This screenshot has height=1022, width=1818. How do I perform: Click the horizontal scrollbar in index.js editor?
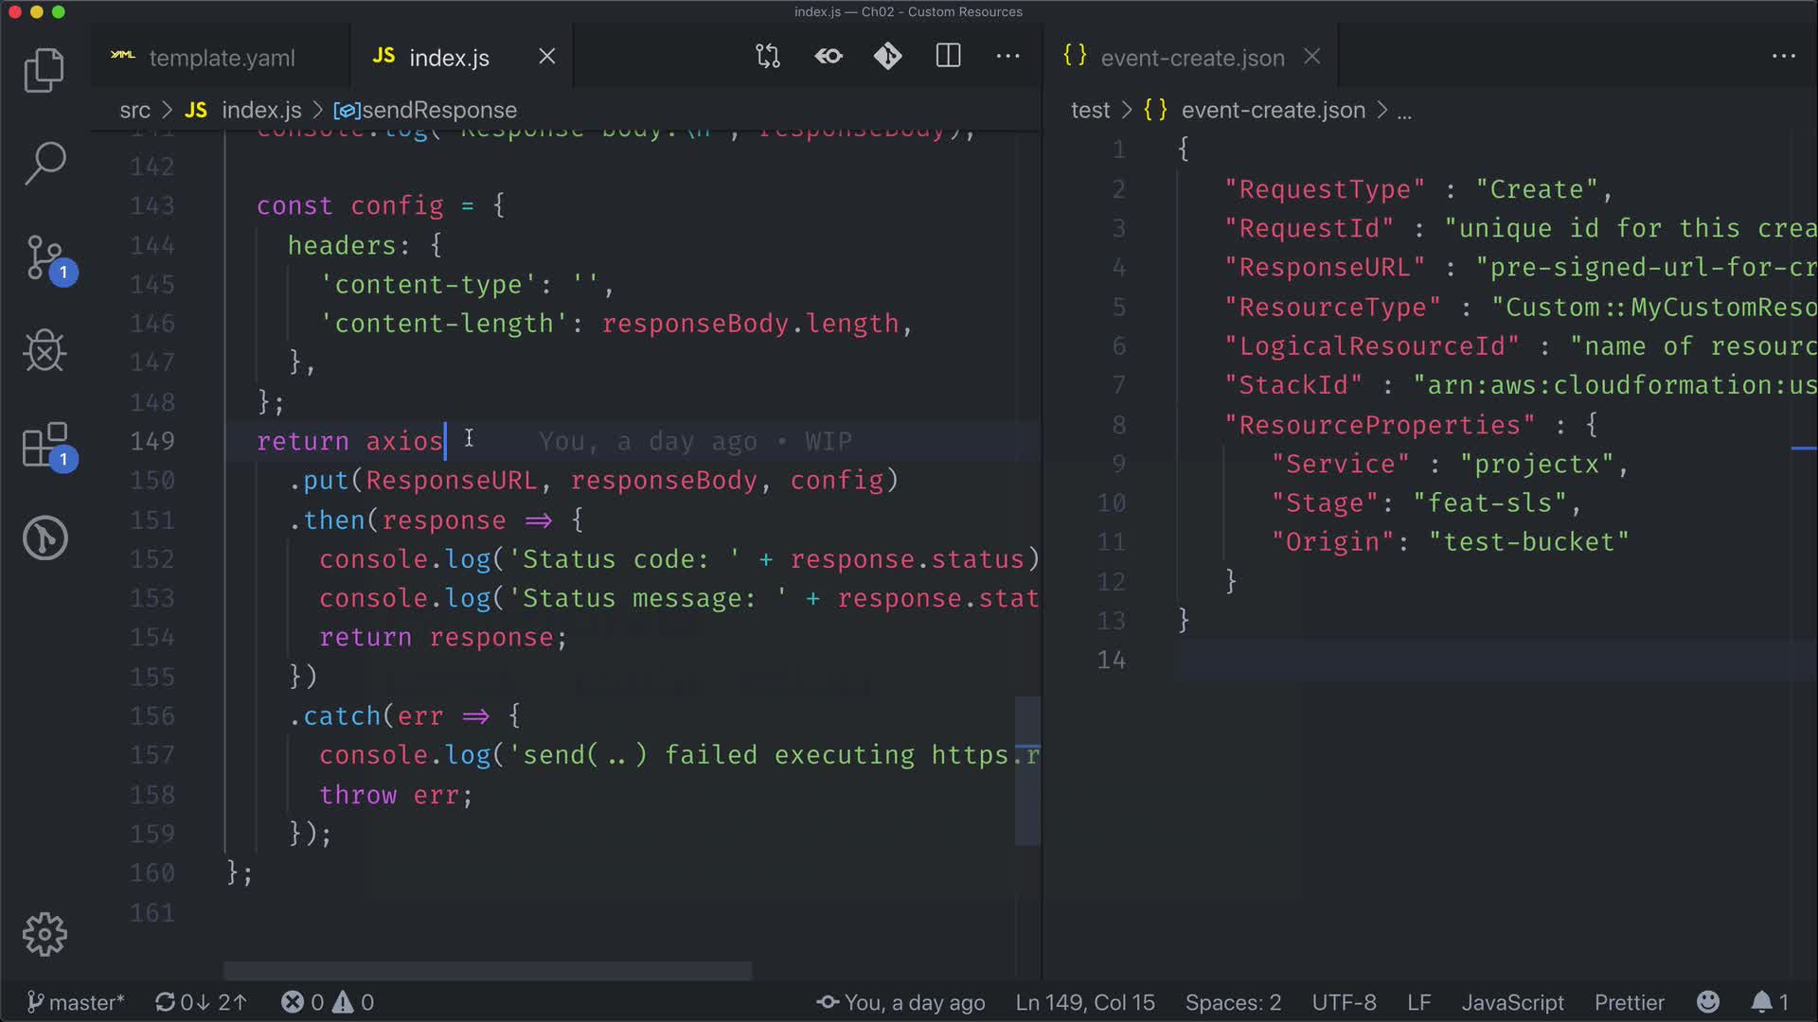pyautogui.click(x=488, y=971)
